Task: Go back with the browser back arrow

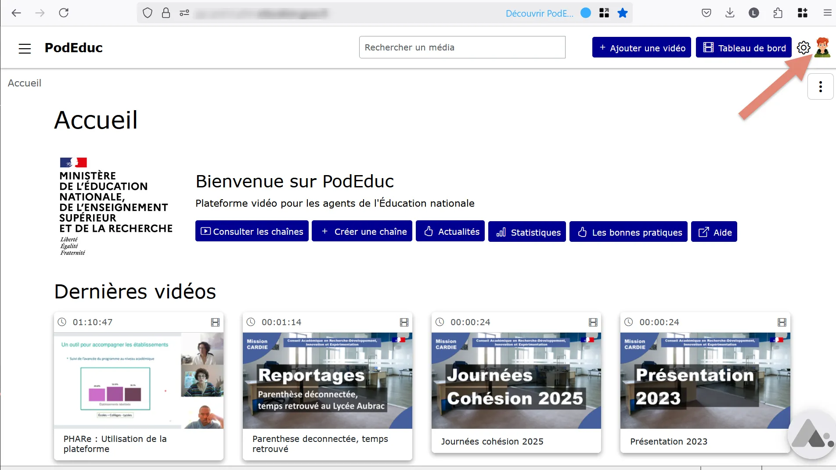Action: pos(16,13)
